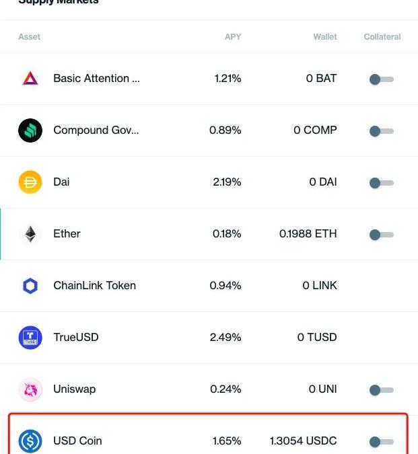Image resolution: width=418 pixels, height=454 pixels.
Task: Toggle Uniswap collateral switch
Action: tap(381, 390)
